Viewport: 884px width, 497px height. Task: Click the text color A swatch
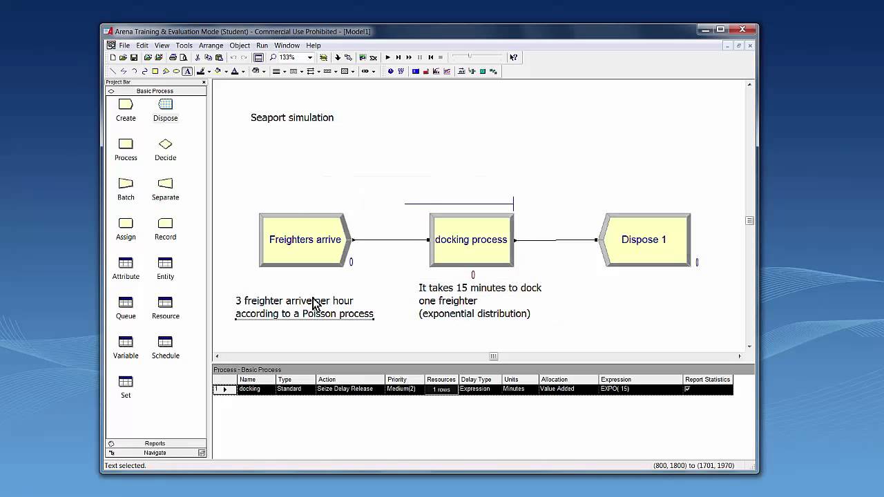click(x=235, y=71)
